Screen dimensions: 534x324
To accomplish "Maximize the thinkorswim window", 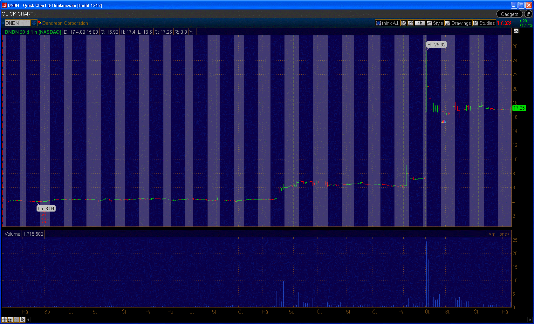I will pos(521,5).
